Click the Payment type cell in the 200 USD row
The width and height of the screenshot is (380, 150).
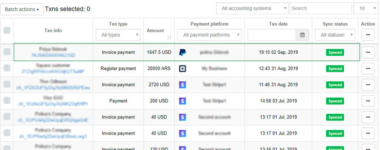pos(118,101)
